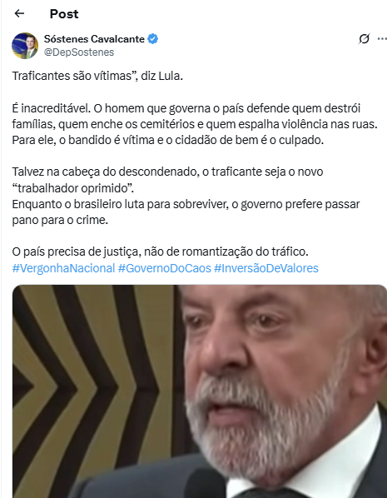The height and width of the screenshot is (498, 387).
Task: Open the post's three-dot more menu
Action: [382, 39]
